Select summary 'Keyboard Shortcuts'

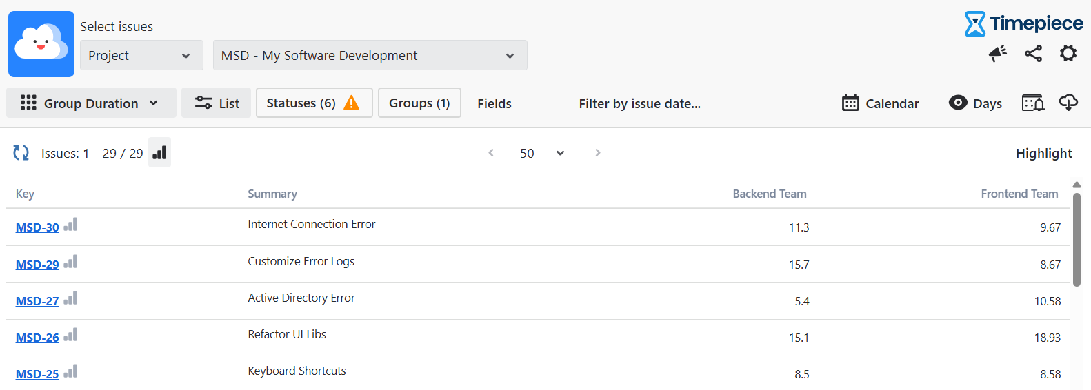(x=297, y=371)
